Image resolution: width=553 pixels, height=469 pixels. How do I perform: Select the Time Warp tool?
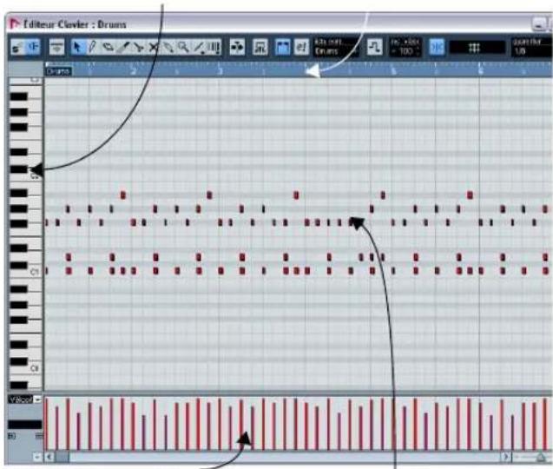214,47
